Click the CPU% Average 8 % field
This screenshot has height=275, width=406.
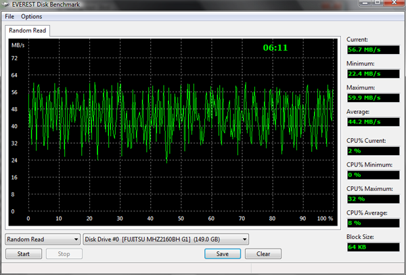tap(373, 223)
